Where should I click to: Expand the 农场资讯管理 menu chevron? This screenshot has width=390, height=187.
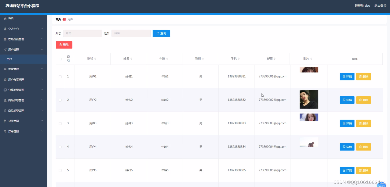coord(42,39)
